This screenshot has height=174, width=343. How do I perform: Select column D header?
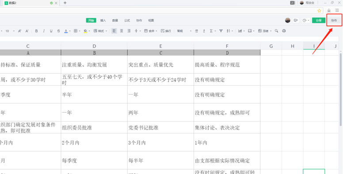point(94,46)
